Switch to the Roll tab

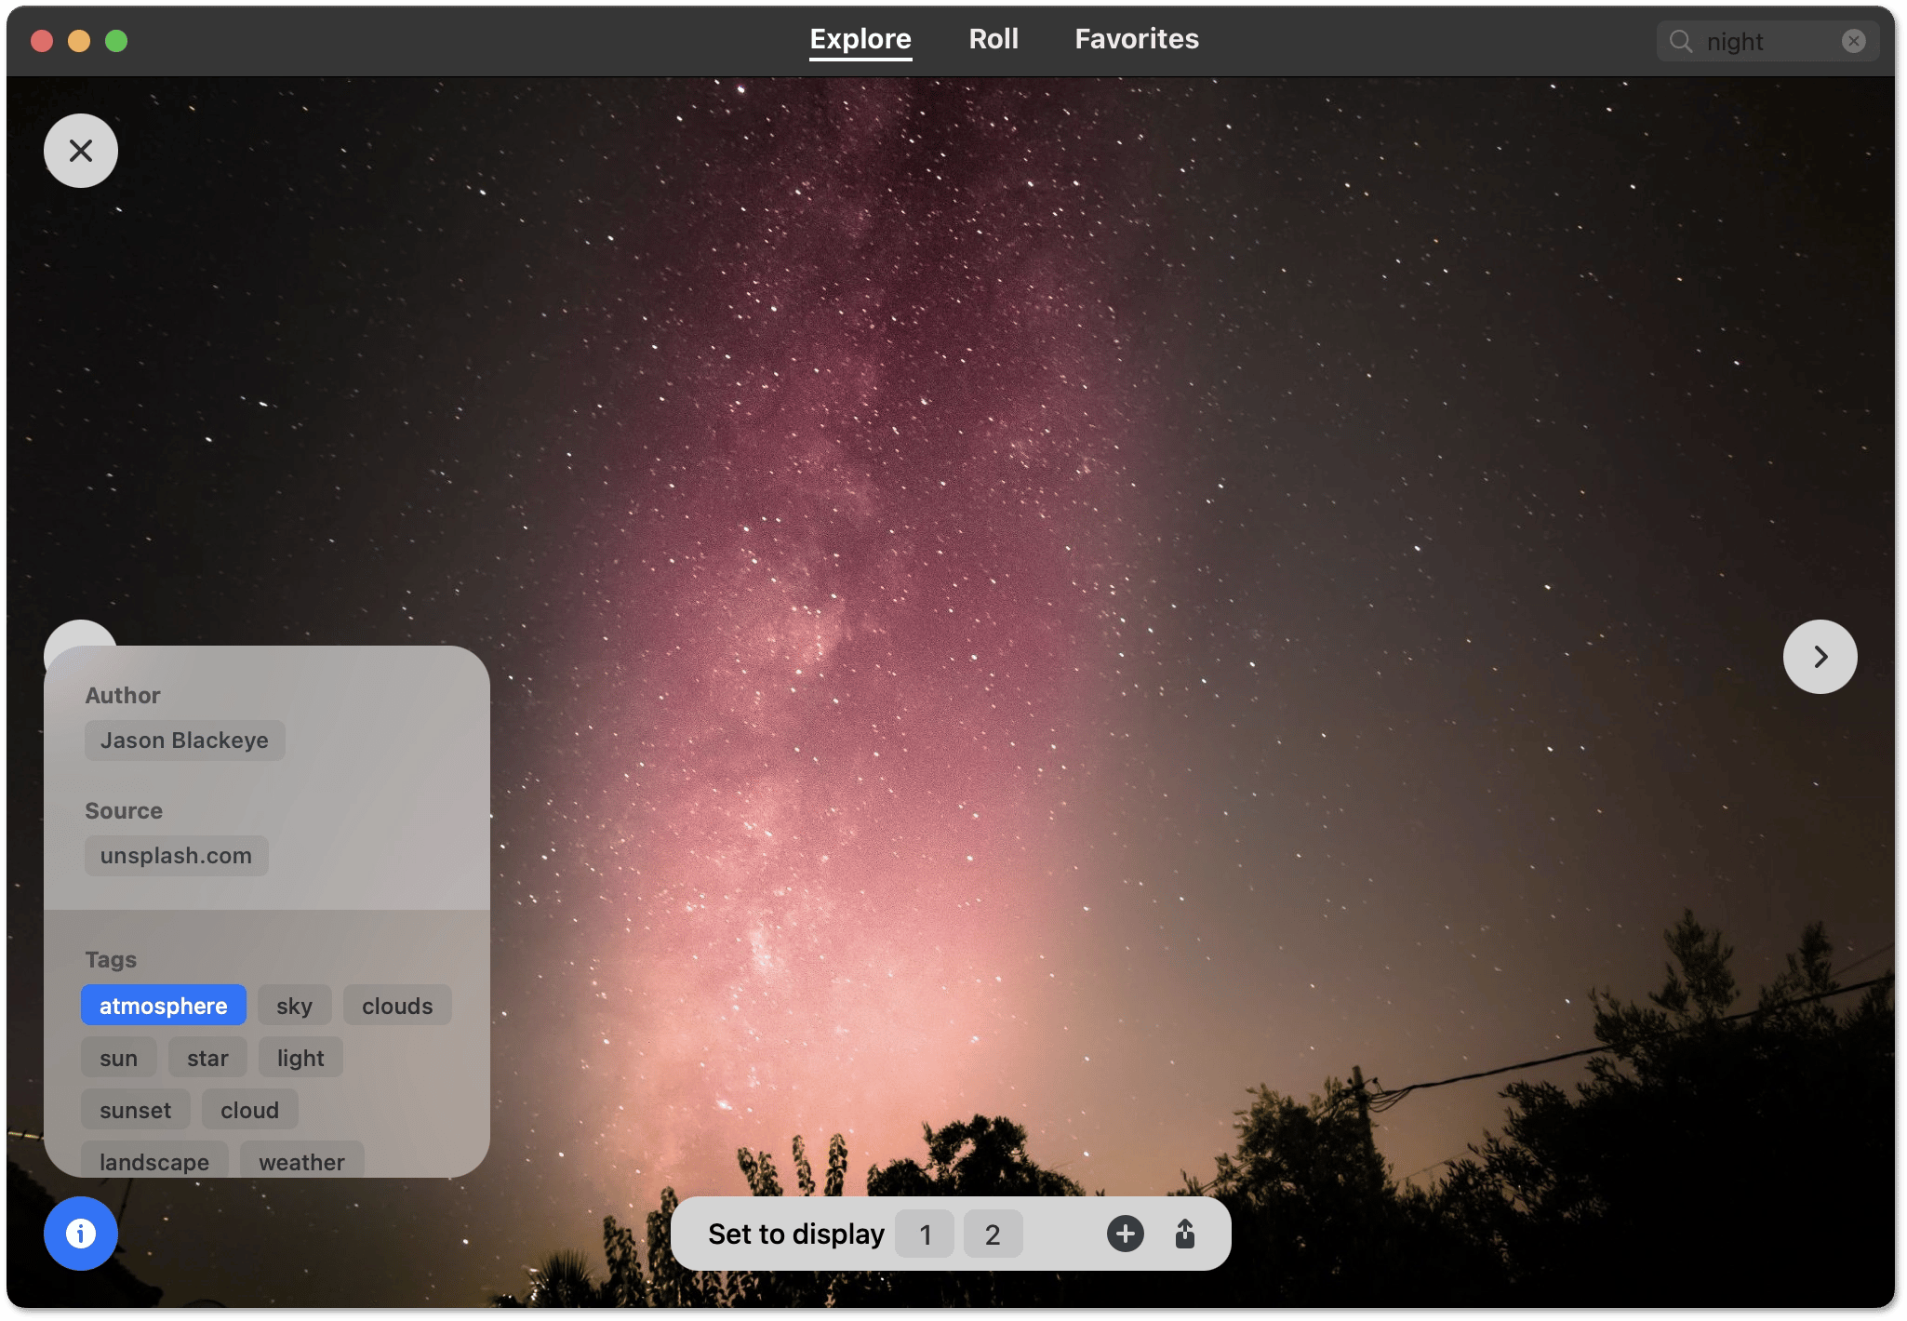[x=994, y=39]
